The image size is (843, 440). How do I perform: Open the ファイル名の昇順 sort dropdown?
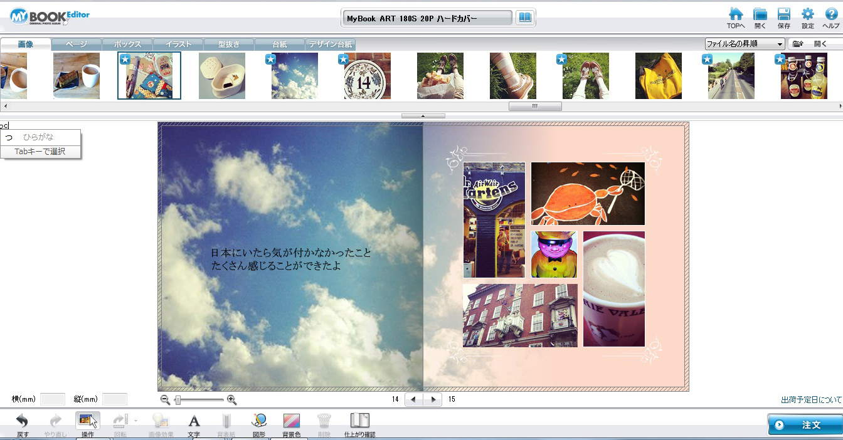coord(745,44)
